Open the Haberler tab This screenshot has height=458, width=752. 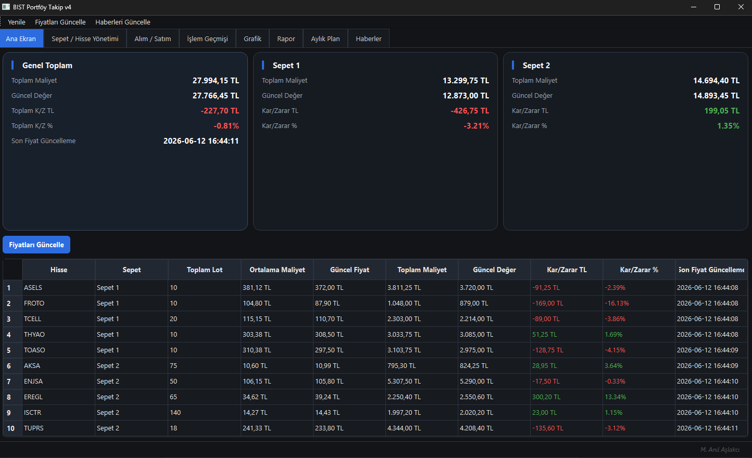(x=369, y=39)
